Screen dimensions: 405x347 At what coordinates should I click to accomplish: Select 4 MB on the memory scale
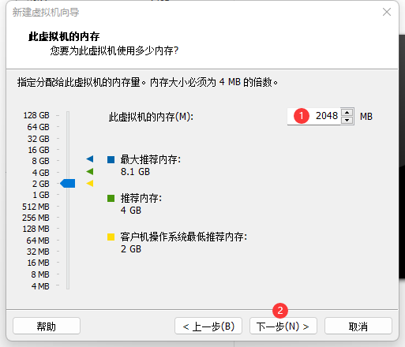click(x=40, y=286)
